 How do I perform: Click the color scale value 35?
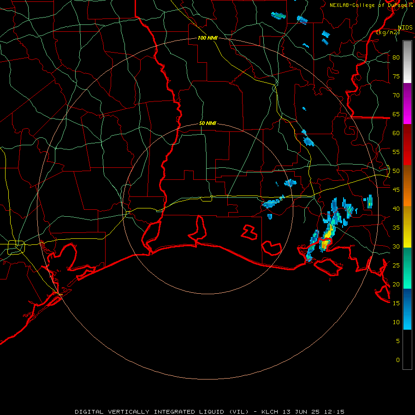(x=396, y=228)
